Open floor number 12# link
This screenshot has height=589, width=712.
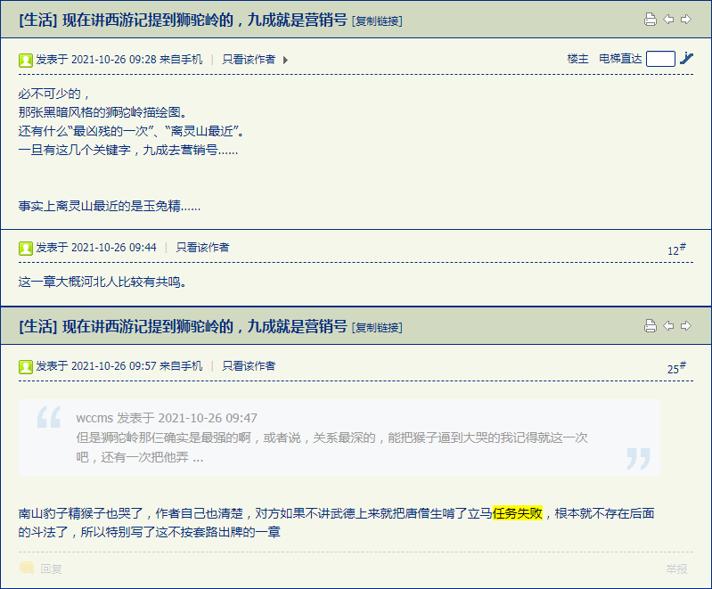pos(676,250)
